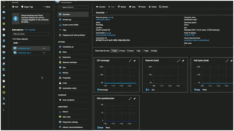Pin the Disk operations/sec chart
The height and width of the screenshot is (131, 234).
[x=135, y=99]
